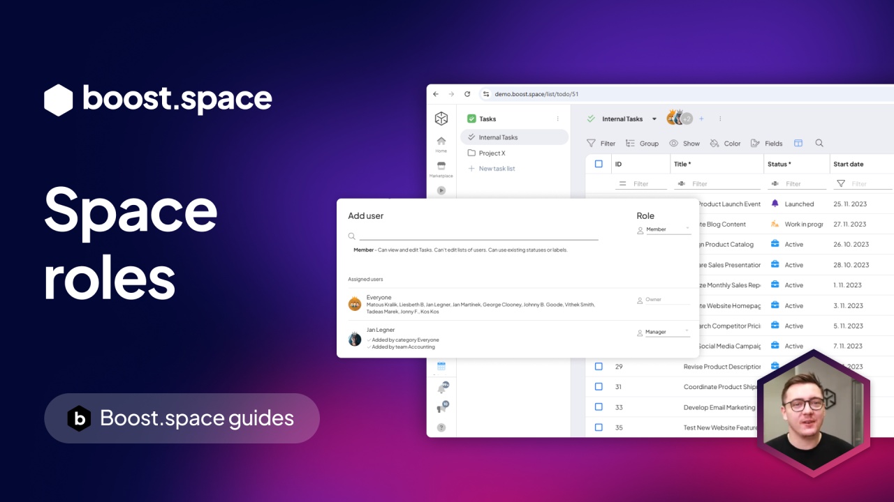
Task: Open the Fields menu in the toolbar
Action: (x=766, y=143)
